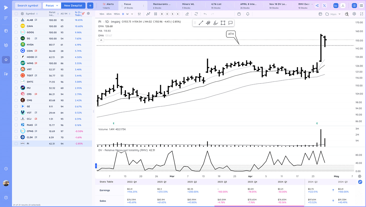Select the brush drawing tool

tap(215, 23)
